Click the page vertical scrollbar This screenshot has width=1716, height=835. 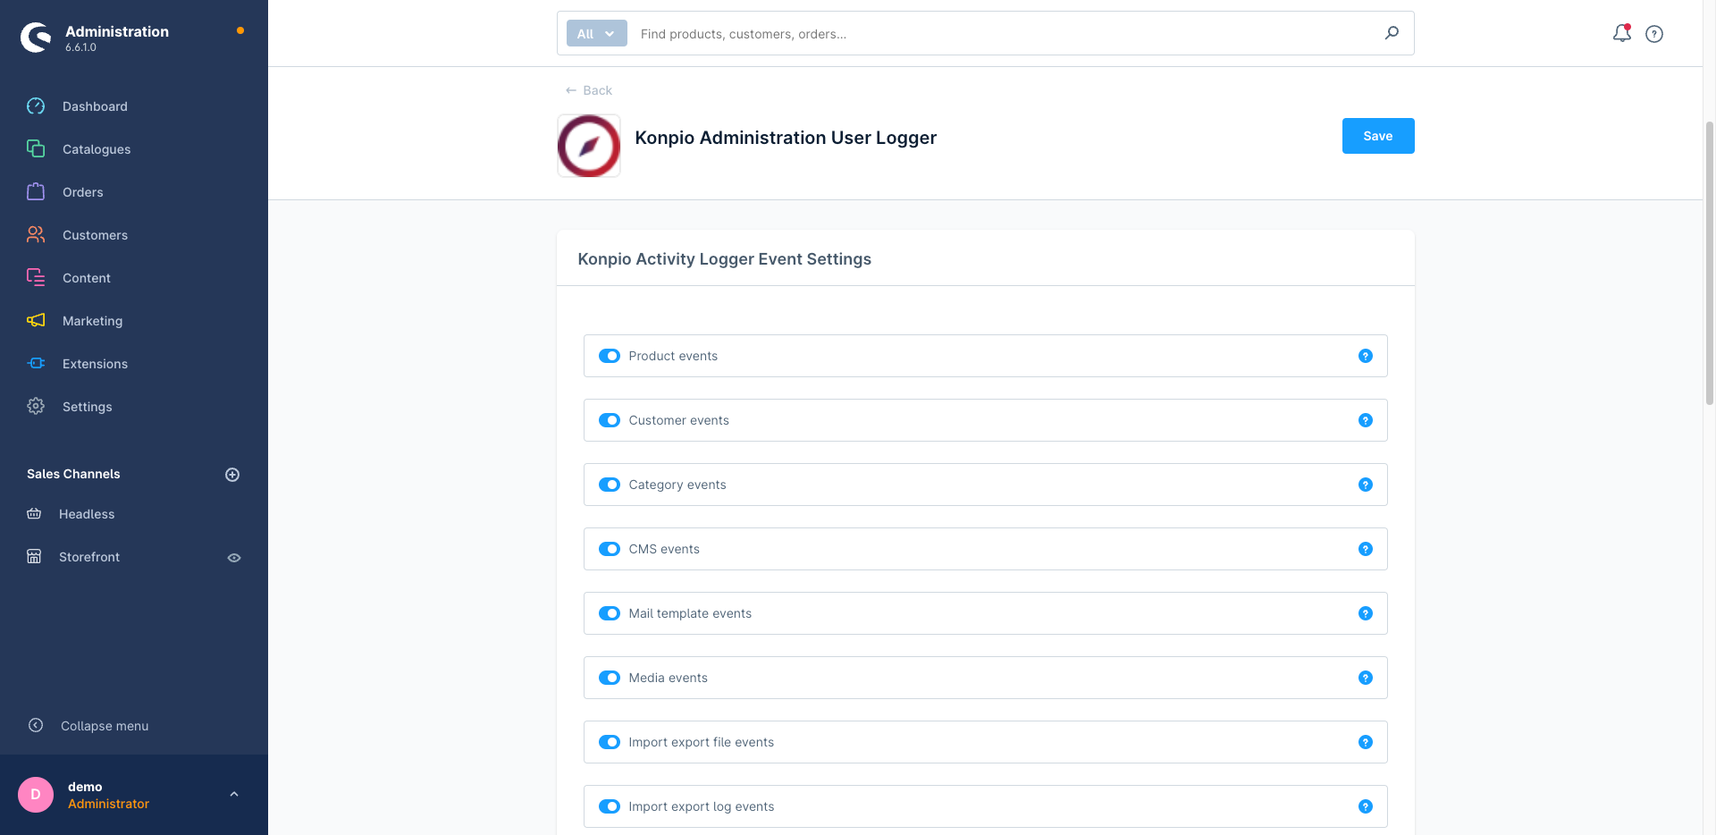(1710, 264)
